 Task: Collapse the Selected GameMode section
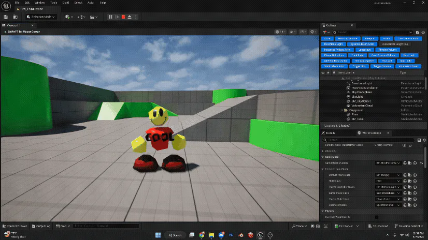323,169
